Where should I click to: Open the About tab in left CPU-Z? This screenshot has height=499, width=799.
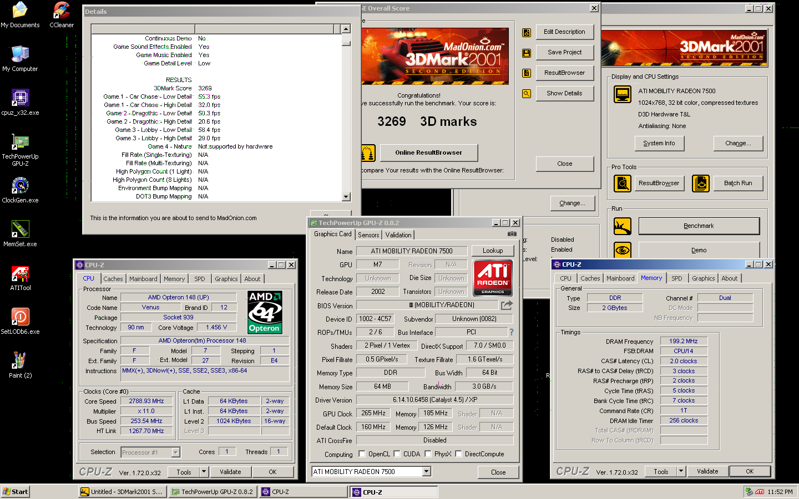pos(252,279)
